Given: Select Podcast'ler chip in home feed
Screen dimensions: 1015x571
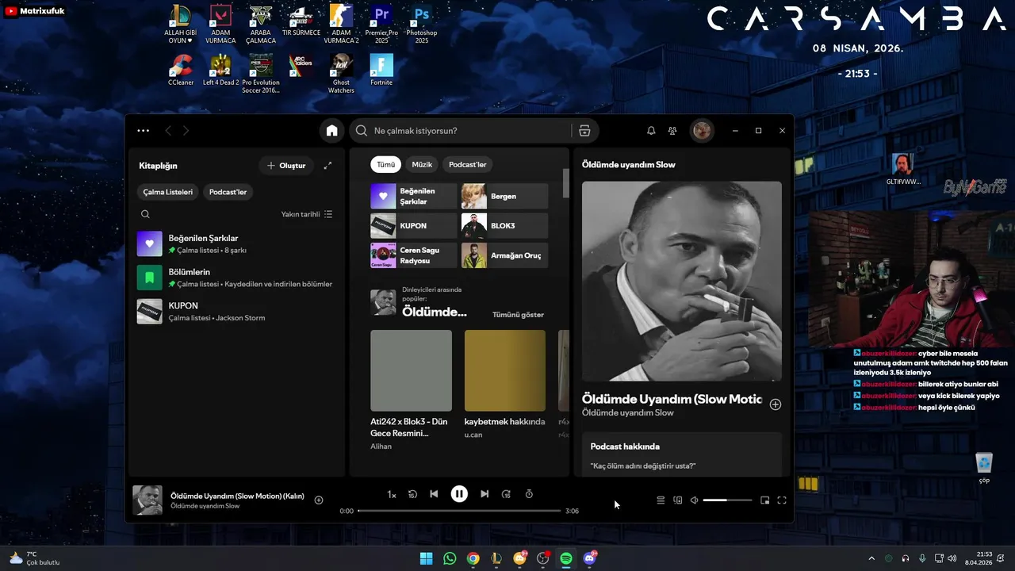Looking at the screenshot, I should pyautogui.click(x=468, y=164).
